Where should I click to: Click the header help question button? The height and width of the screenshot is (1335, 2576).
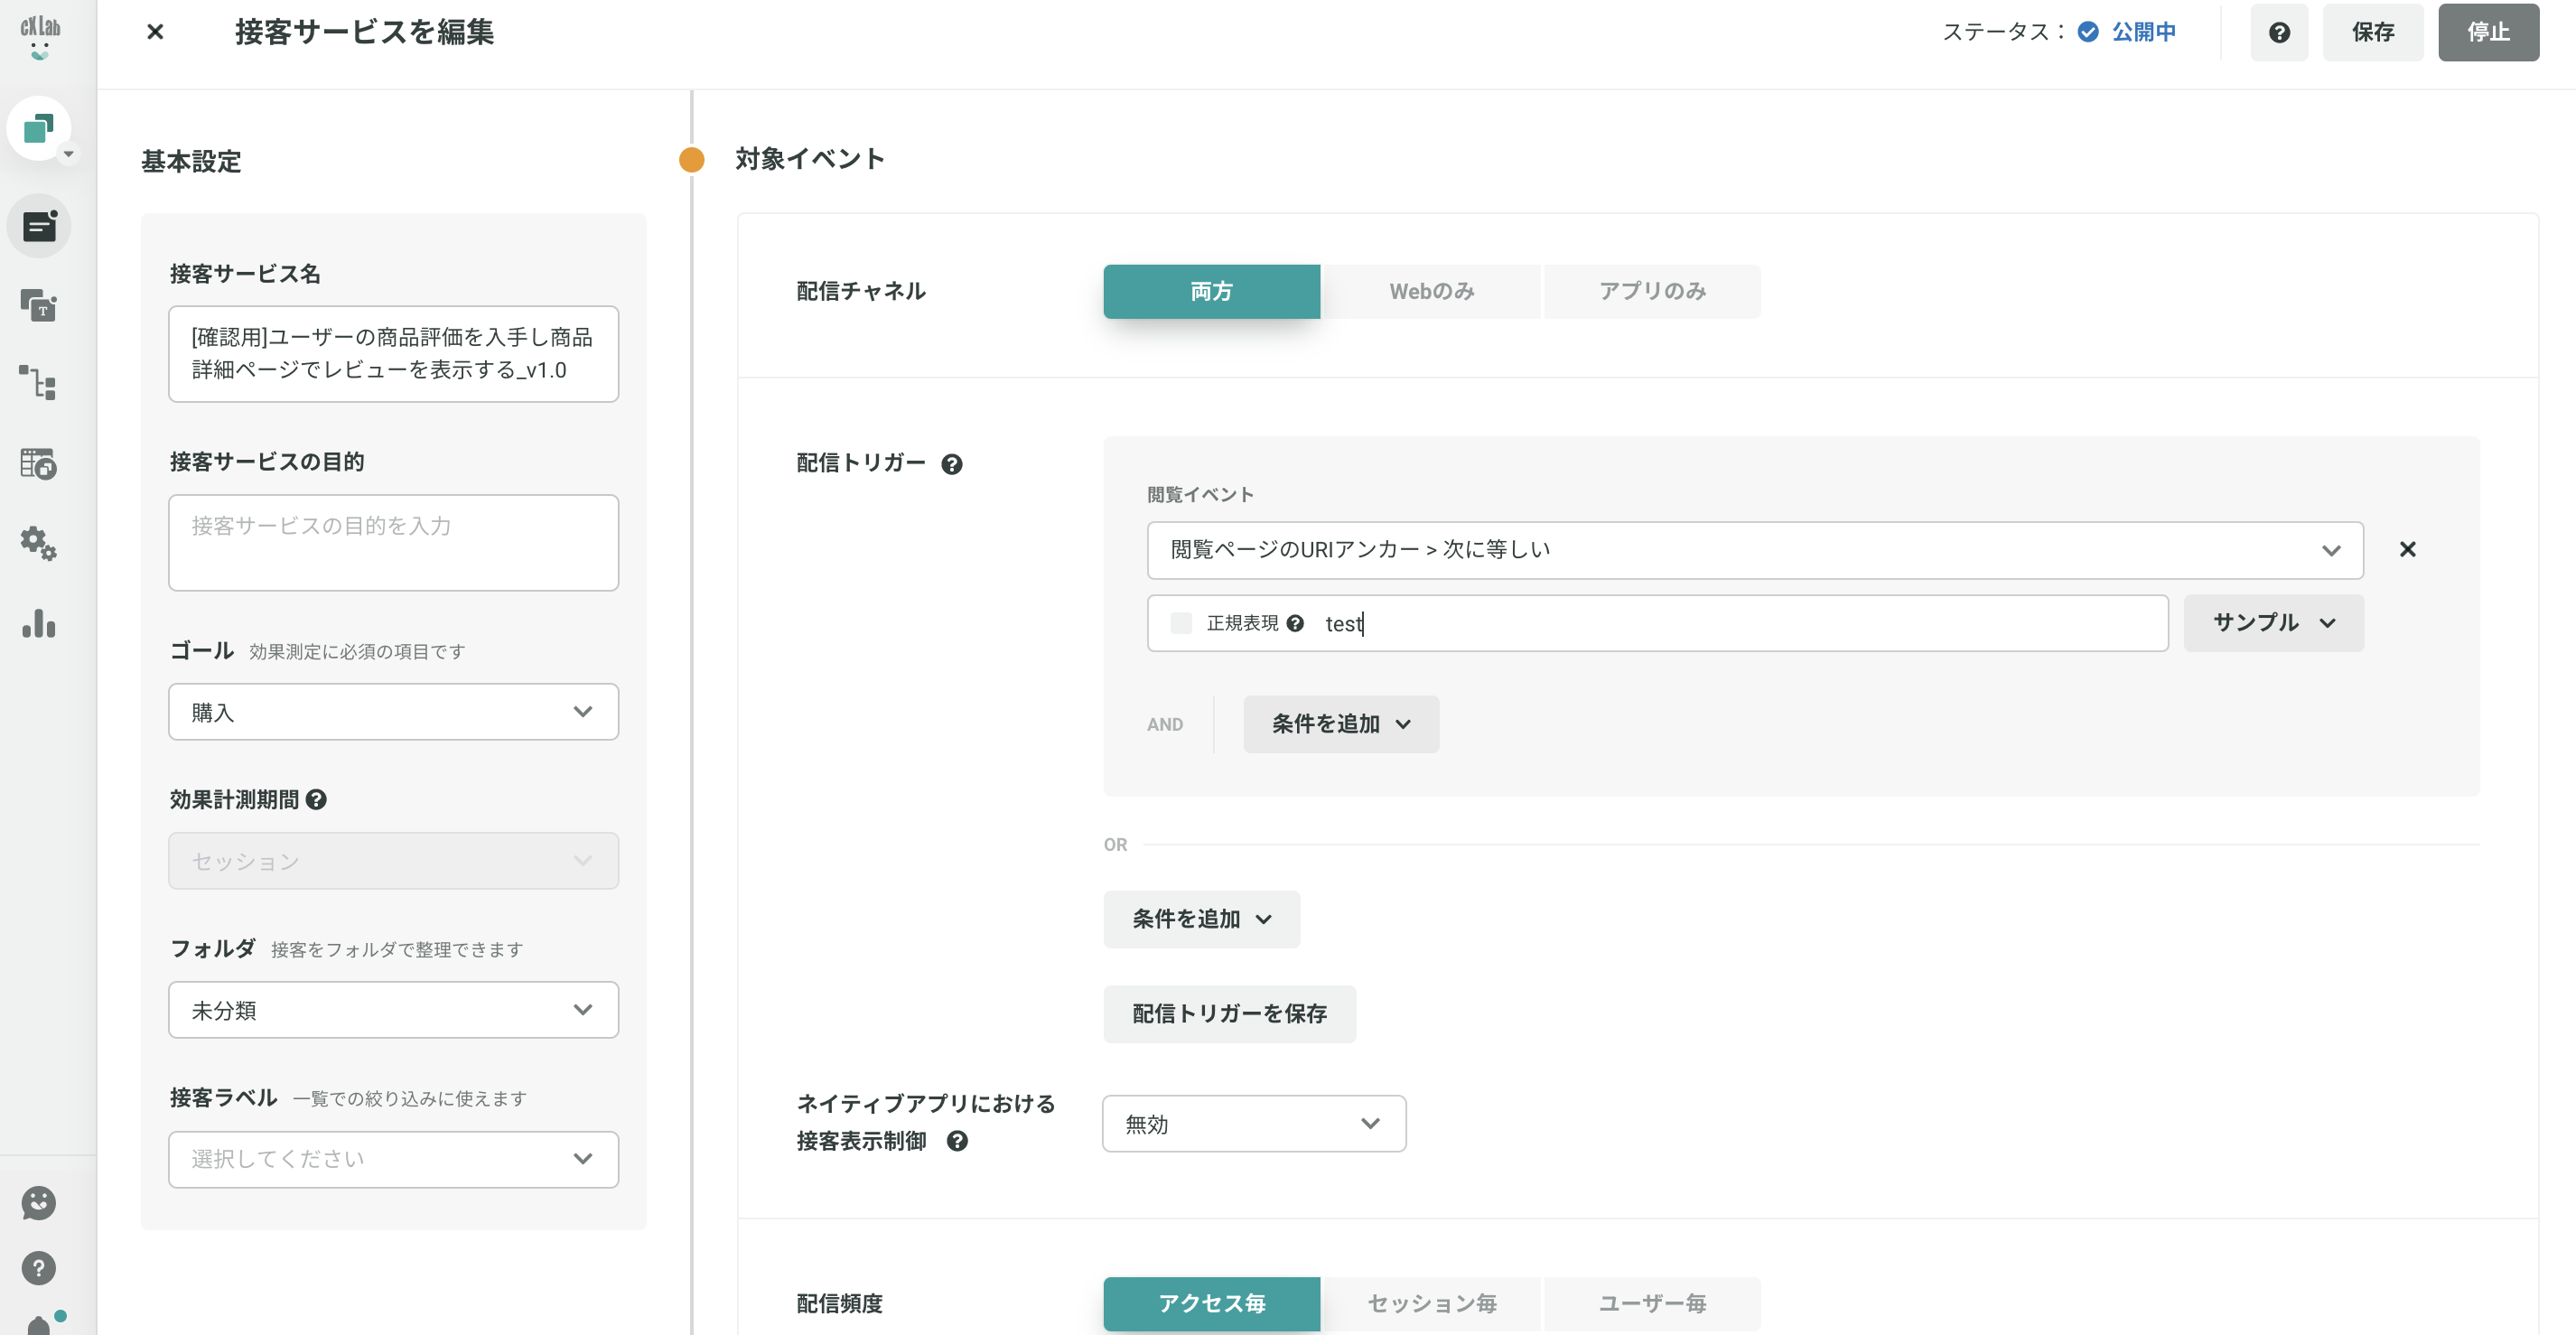(x=2279, y=32)
